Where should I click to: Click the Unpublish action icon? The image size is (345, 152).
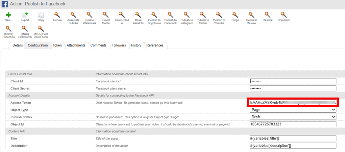pyautogui.click(x=284, y=15)
